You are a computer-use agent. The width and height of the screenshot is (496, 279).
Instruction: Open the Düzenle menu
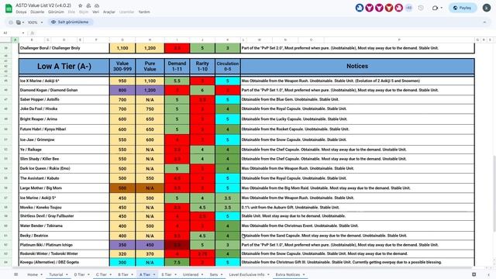(x=37, y=12)
